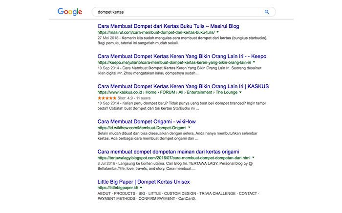Click 'Home' in the Kaskus breadcrumb

point(151,92)
